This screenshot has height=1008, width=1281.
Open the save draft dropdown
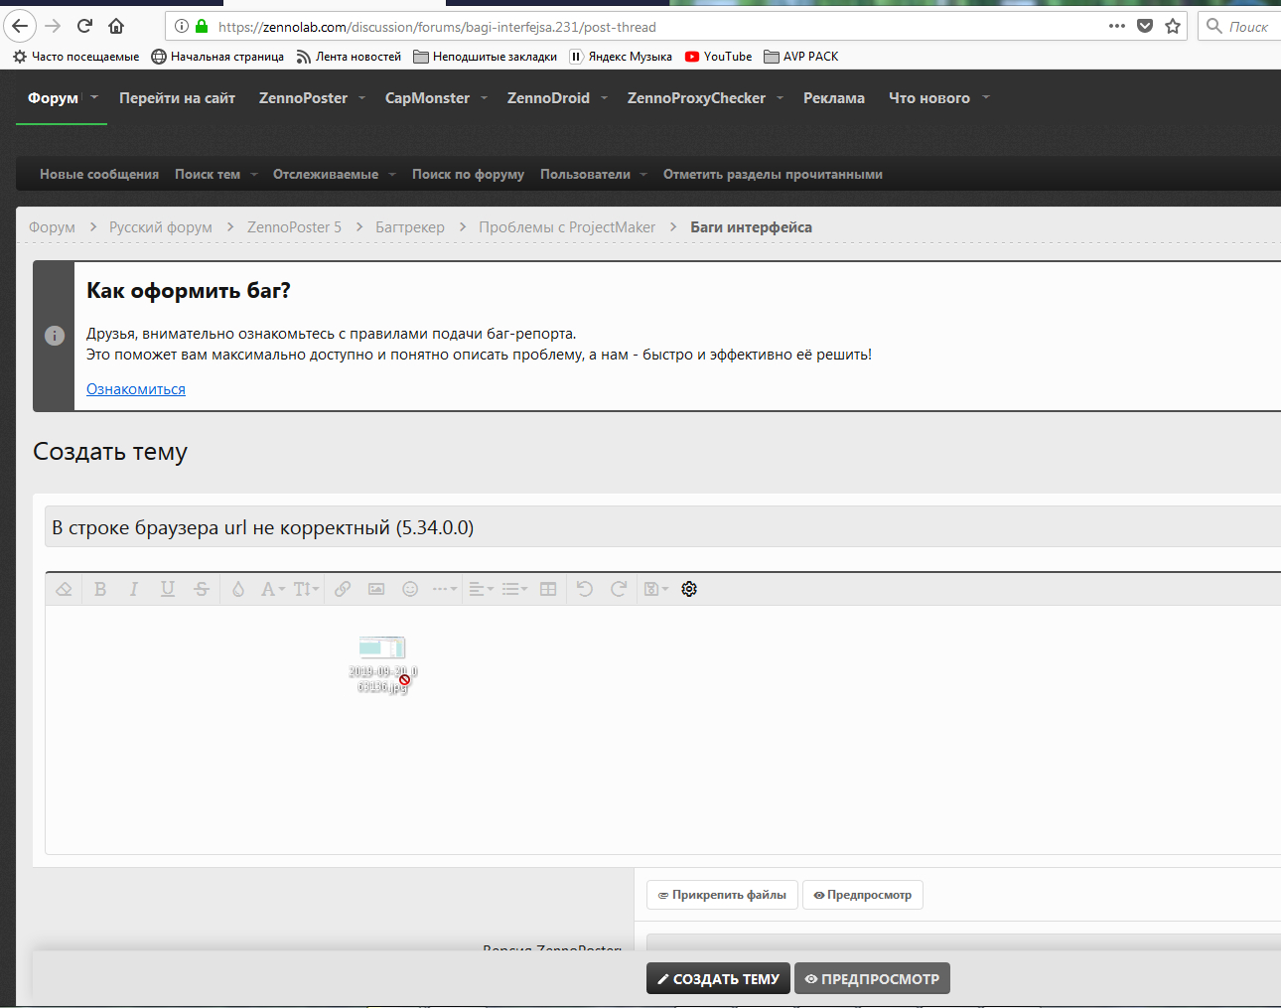[656, 589]
